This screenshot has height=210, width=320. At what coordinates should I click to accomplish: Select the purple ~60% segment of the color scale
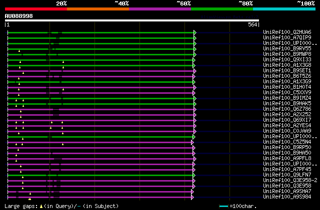160,9
